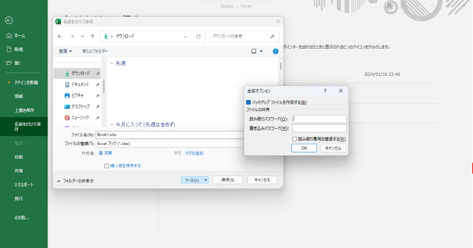Select ミュージック in the navigation pane
Screen dimensions: 473x248
[x=77, y=118]
